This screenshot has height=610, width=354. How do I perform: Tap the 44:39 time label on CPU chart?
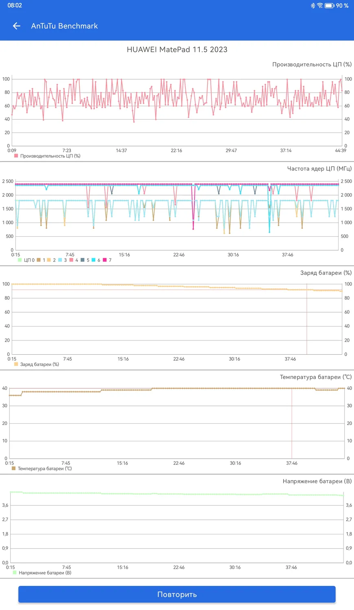point(341,150)
